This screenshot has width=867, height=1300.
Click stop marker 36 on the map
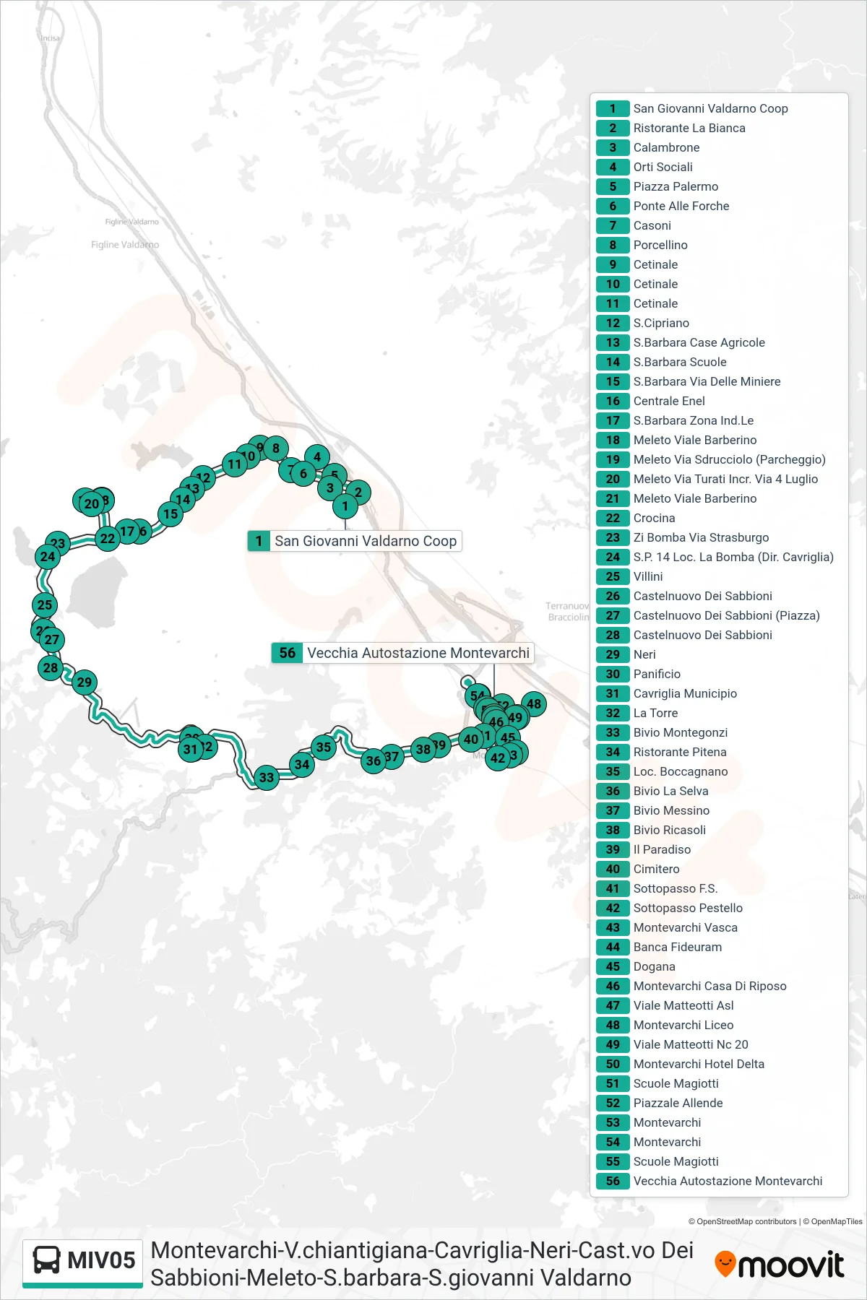click(x=374, y=760)
